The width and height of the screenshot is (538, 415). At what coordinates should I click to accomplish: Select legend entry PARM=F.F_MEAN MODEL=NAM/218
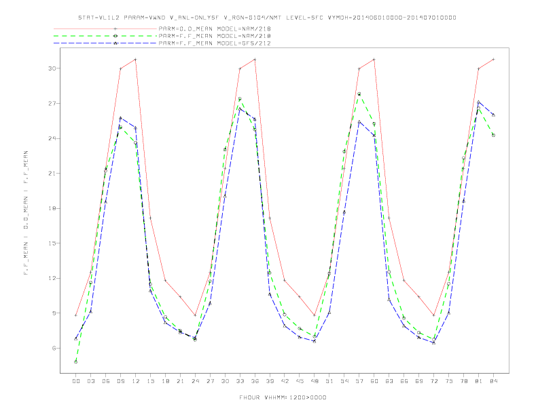215,36
